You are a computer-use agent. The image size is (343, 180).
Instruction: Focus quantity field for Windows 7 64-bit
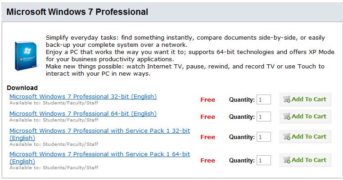coord(264,117)
